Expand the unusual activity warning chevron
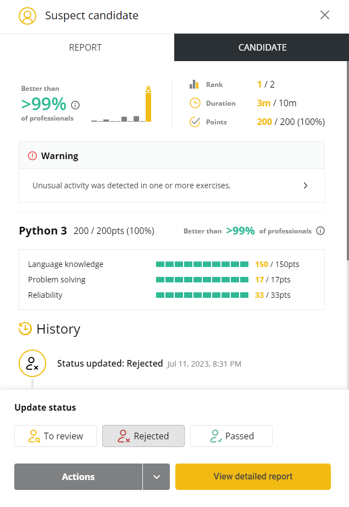This screenshot has width=349, height=507. (x=306, y=186)
